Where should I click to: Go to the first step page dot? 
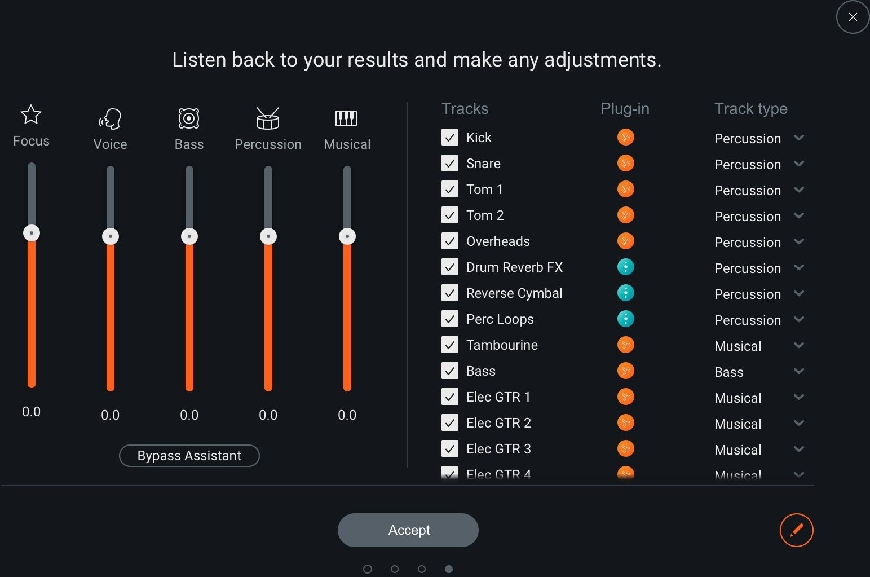coord(368,569)
